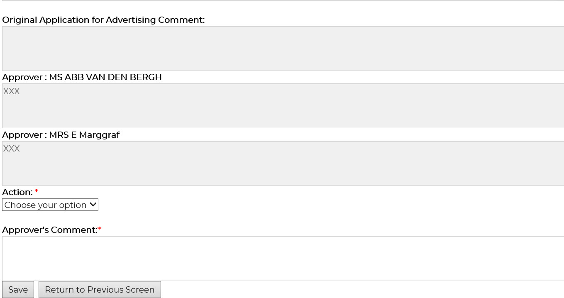Image resolution: width=564 pixels, height=298 pixels.
Task: Click the 'Action:' field label
Action: [x=17, y=192]
